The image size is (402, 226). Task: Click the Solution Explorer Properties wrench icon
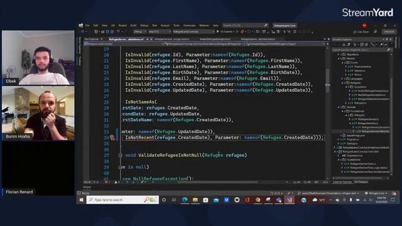381,45
